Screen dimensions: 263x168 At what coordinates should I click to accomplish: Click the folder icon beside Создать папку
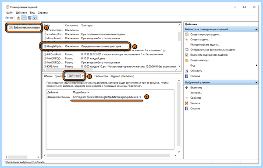point(187,60)
